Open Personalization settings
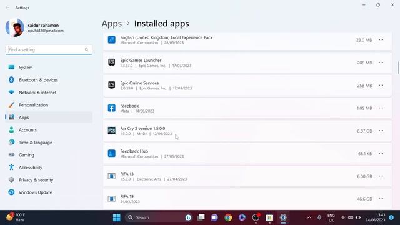 [49, 105]
